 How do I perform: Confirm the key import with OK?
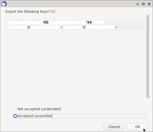pos(137,127)
